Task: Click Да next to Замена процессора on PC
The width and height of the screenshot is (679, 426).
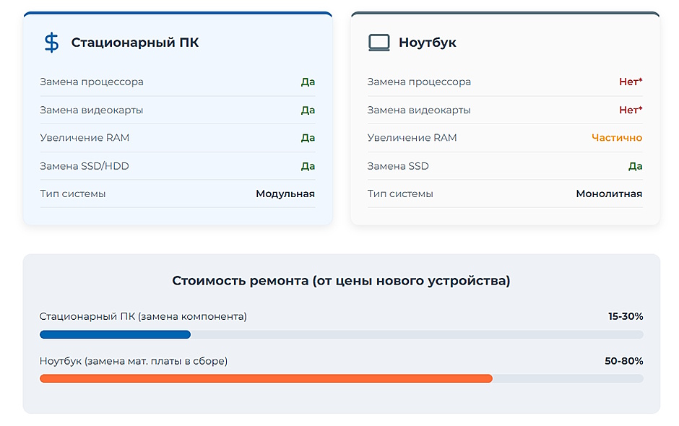Action: 308,82
